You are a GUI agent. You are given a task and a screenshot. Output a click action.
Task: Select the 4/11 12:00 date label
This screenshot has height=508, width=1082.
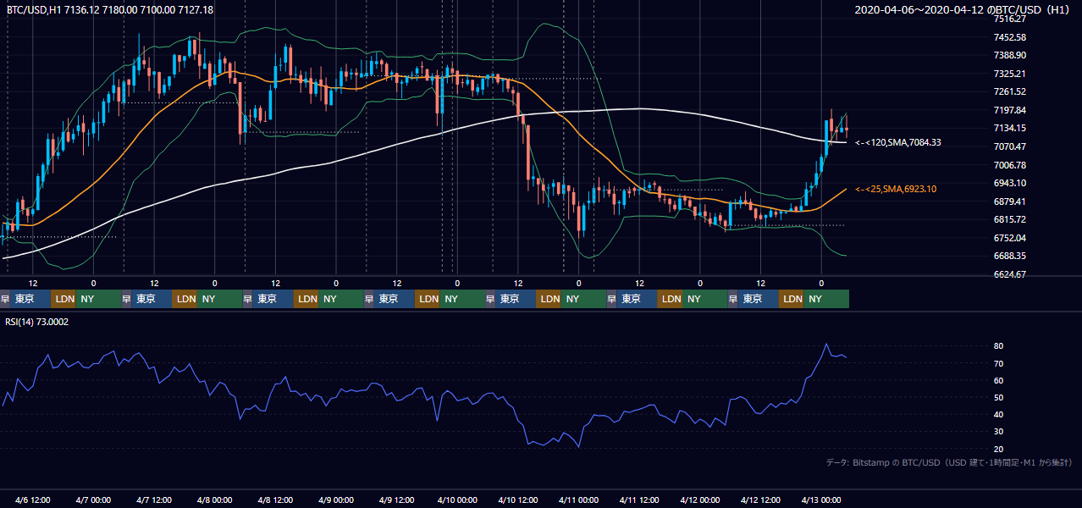coord(639,500)
